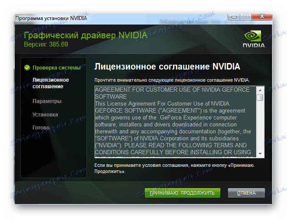Click inside the license agreement text box

pyautogui.click(x=176, y=122)
